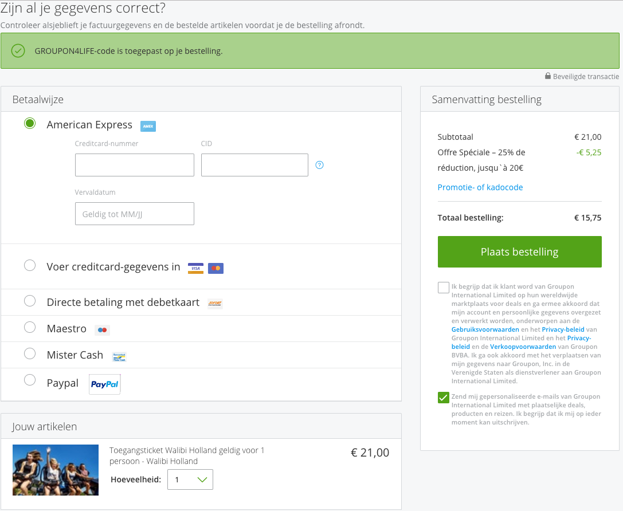
Task: Open the Promotie- of kadocode link
Action: [x=480, y=187]
